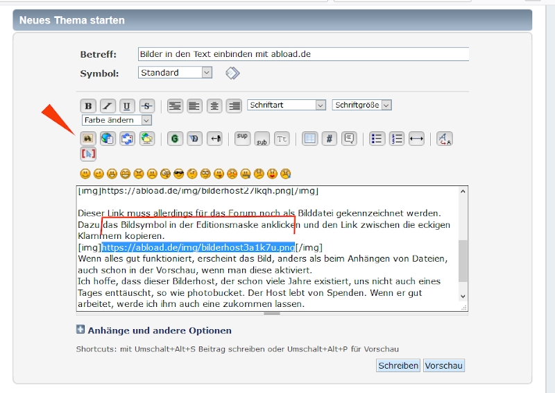Insert the crying smiley at row end
Image resolution: width=555 pixels, height=393 pixels.
point(286,174)
